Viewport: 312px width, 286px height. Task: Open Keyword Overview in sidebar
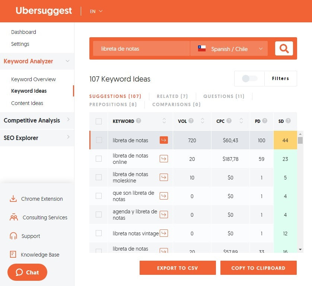(x=34, y=79)
